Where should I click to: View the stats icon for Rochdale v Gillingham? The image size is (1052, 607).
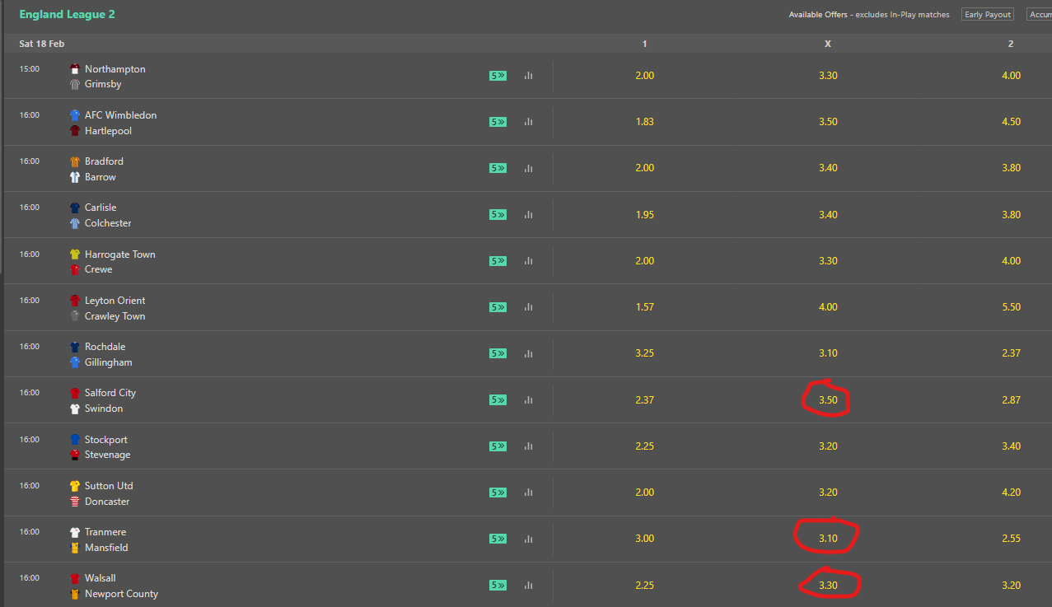pyautogui.click(x=528, y=353)
